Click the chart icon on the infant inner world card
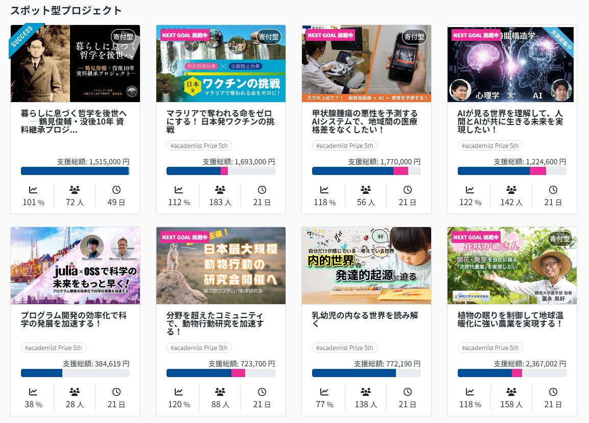Image resolution: width=589 pixels, height=423 pixels. pyautogui.click(x=324, y=392)
